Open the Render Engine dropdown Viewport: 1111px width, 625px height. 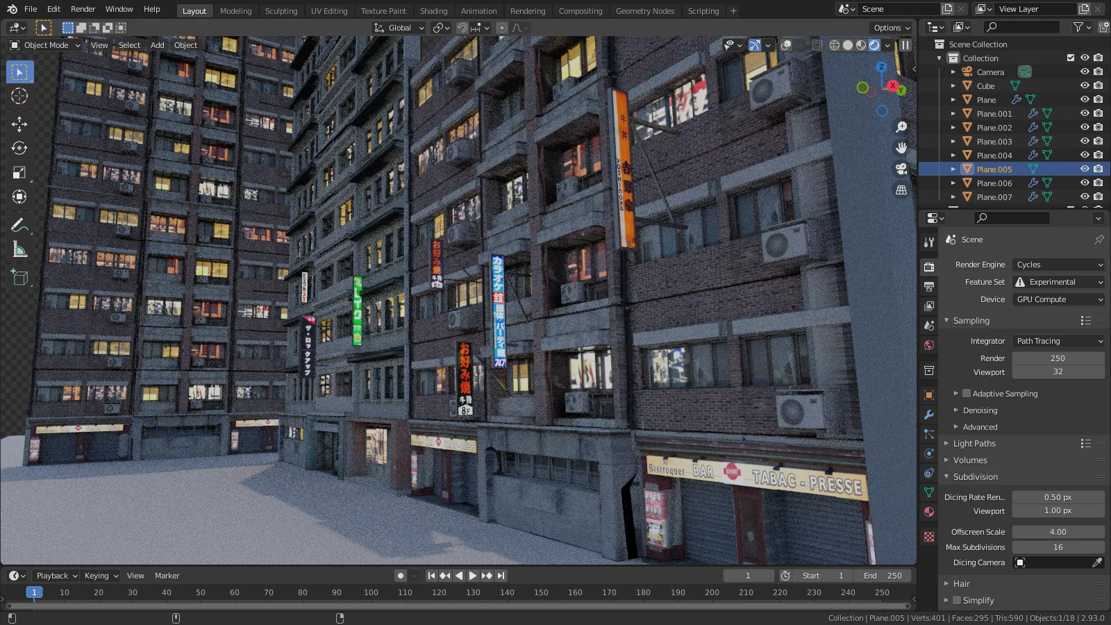point(1057,265)
